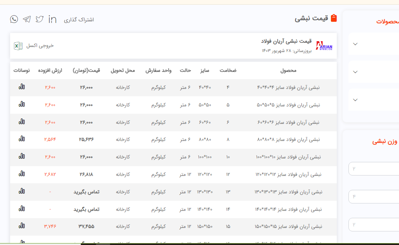Share page via WhatsApp icon
The width and height of the screenshot is (399, 245).
(x=14, y=19)
